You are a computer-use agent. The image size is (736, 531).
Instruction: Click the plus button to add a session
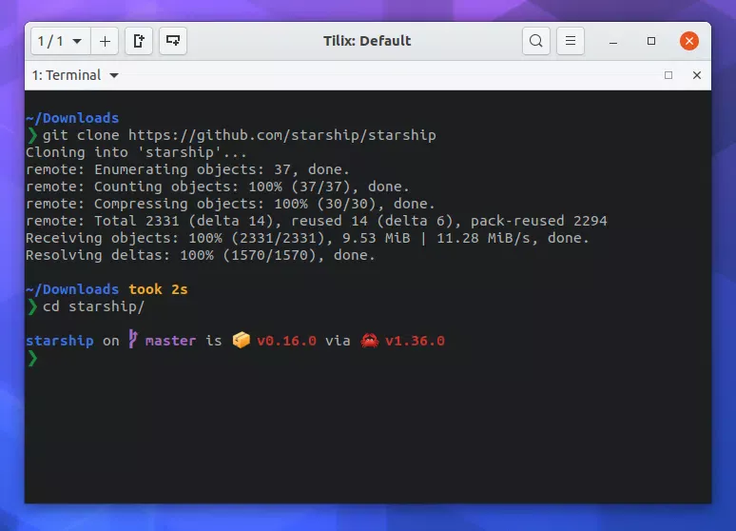105,41
